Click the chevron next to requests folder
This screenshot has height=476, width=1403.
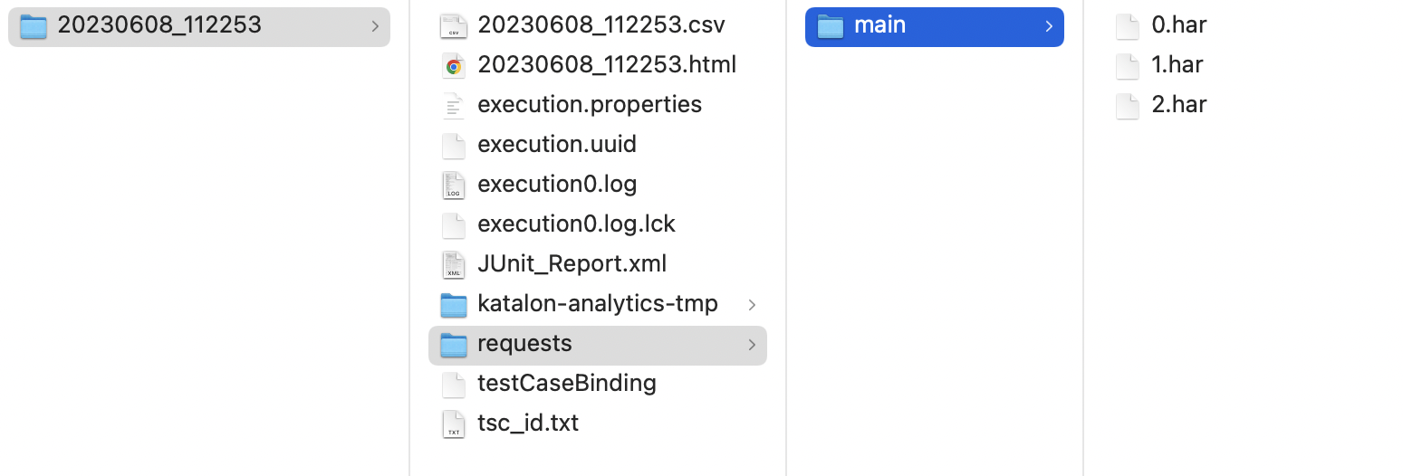click(752, 345)
